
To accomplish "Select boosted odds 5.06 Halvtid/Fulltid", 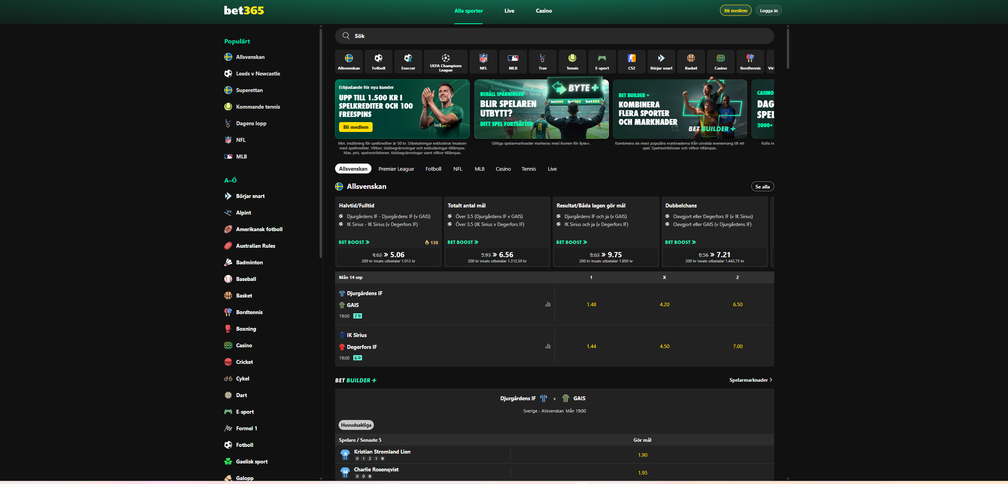I will click(388, 257).
